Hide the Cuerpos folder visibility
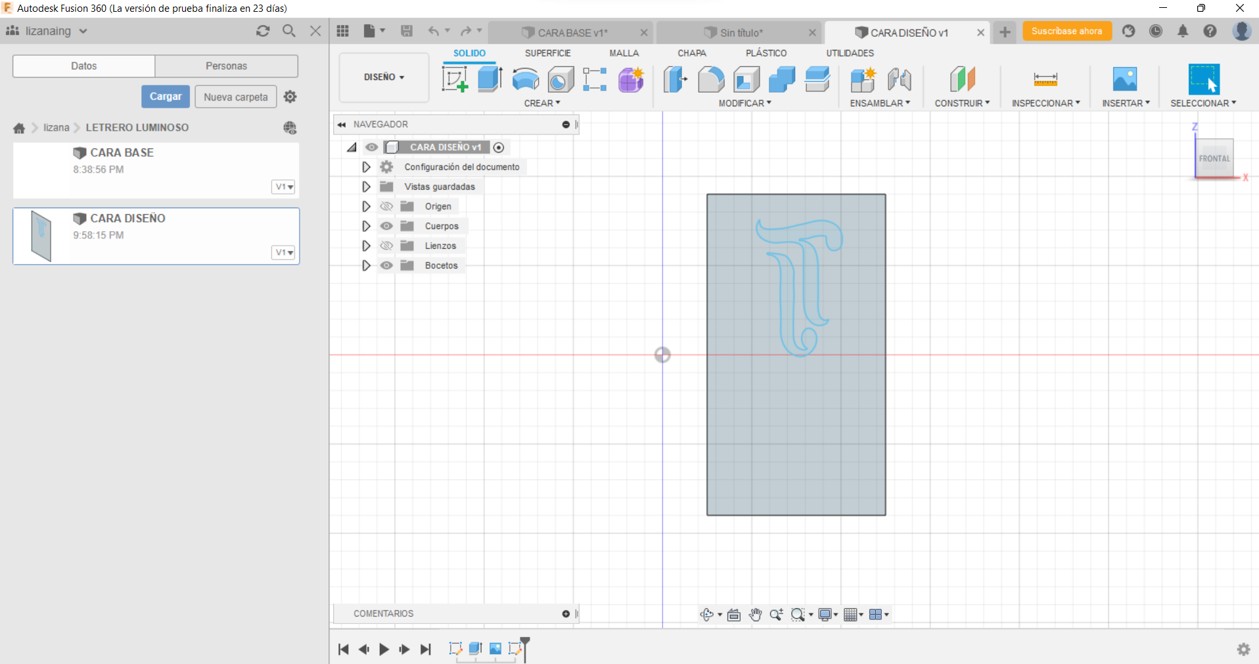Image resolution: width=1259 pixels, height=664 pixels. [386, 226]
